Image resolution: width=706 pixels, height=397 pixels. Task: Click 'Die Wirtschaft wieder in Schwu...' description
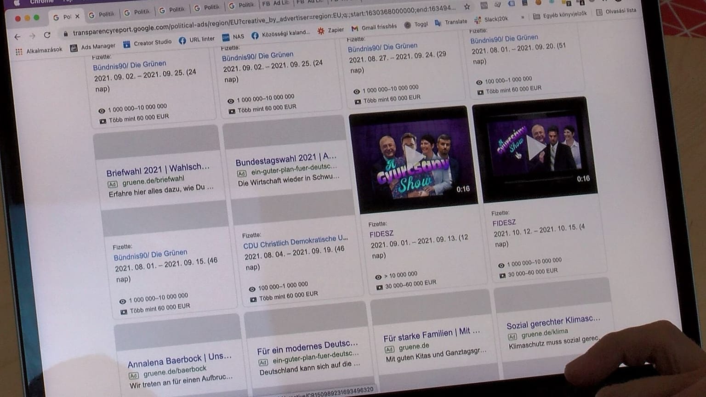pos(288,180)
